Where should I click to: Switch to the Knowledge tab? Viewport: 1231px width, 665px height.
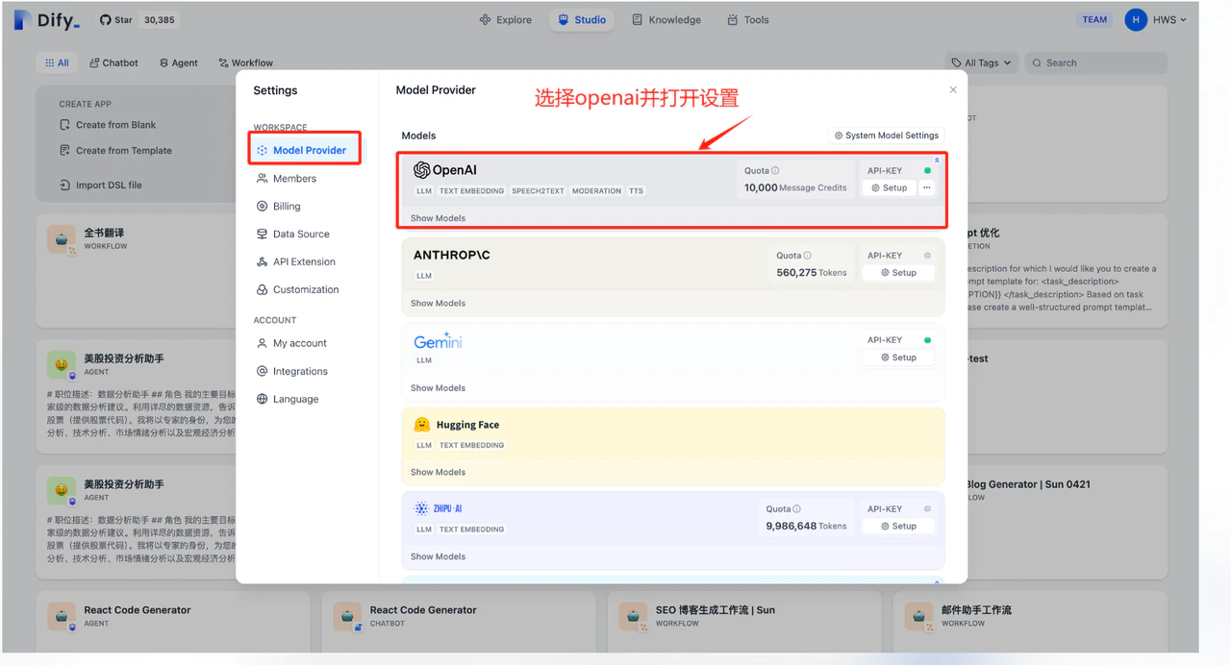tap(666, 19)
